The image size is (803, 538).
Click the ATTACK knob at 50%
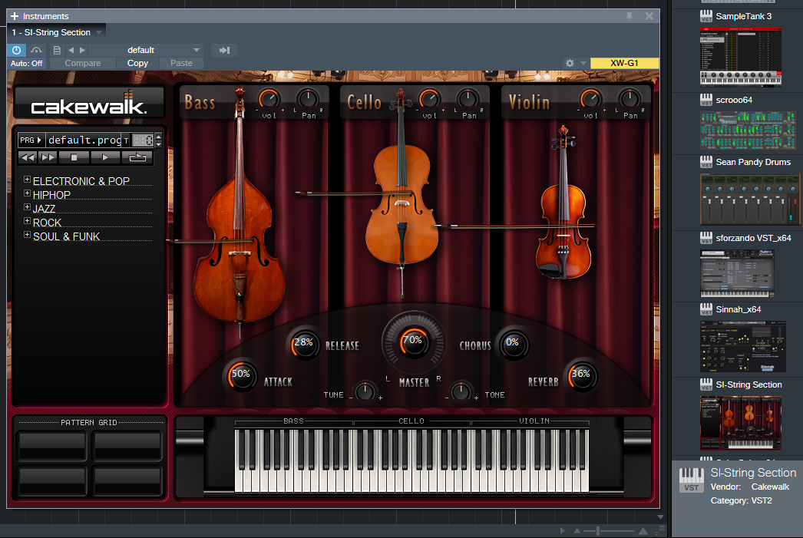coord(240,376)
